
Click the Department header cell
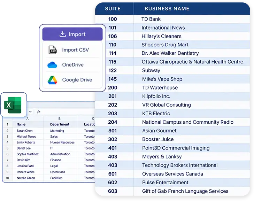(60, 124)
